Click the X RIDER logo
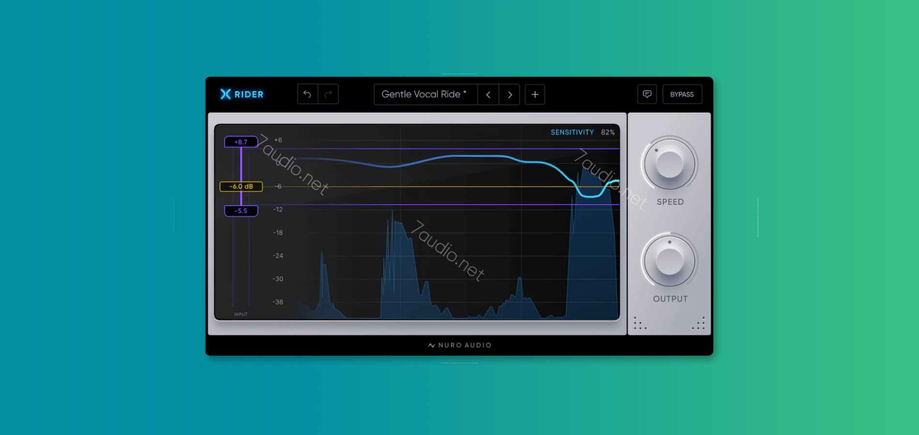 click(242, 94)
